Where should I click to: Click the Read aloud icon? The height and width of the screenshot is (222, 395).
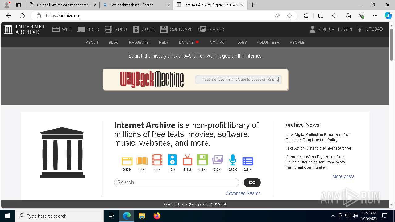pos(277,16)
